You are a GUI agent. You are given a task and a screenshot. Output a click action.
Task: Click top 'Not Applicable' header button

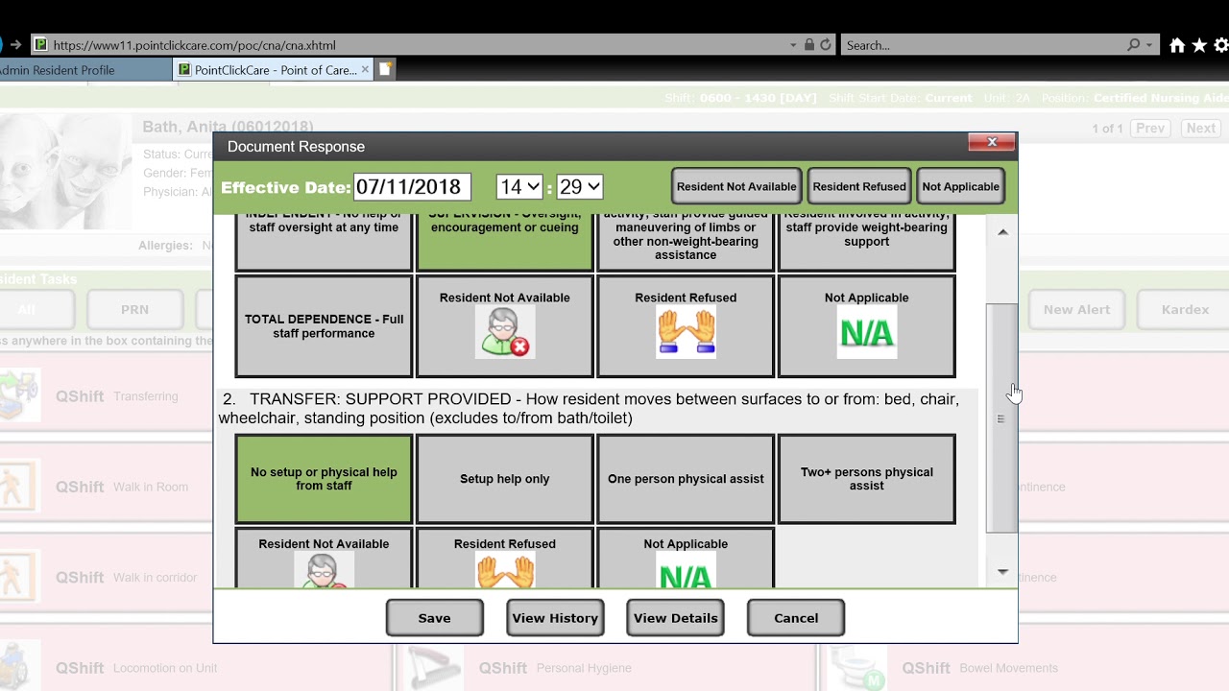(960, 186)
